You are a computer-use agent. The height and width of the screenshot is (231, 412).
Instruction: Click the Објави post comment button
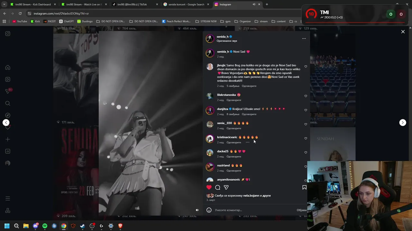pyautogui.click(x=302, y=210)
